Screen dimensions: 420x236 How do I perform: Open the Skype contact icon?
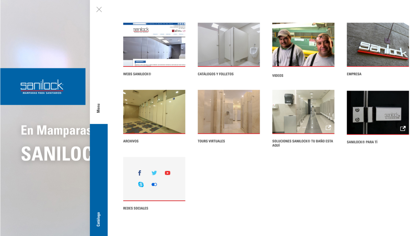click(141, 185)
